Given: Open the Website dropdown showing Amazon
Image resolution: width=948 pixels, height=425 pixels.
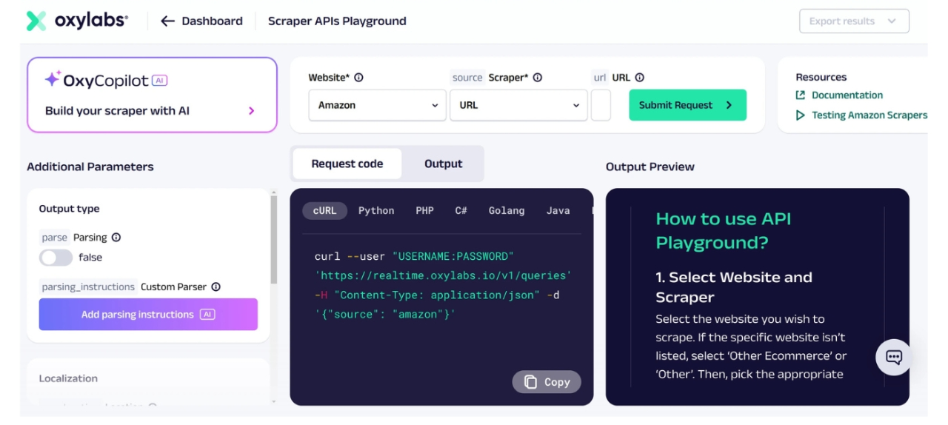Looking at the screenshot, I should tap(377, 105).
